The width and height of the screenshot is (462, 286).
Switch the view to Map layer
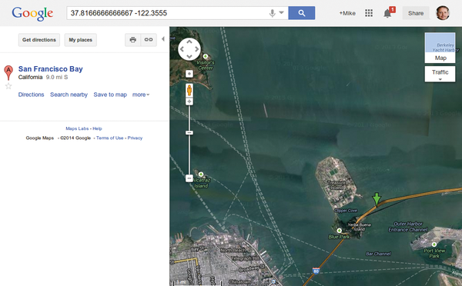click(440, 48)
